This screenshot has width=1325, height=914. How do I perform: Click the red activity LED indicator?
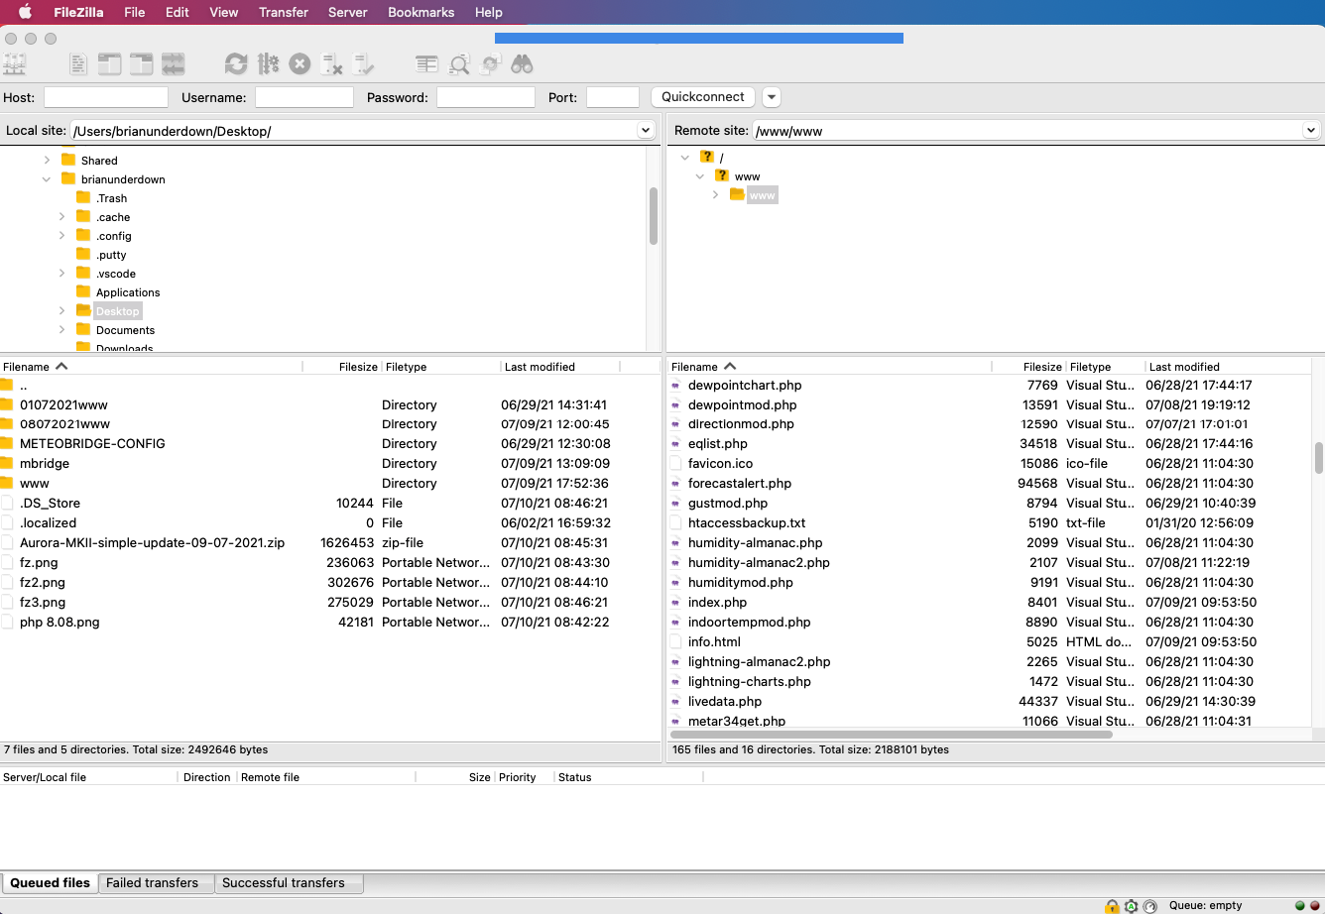(x=1315, y=906)
